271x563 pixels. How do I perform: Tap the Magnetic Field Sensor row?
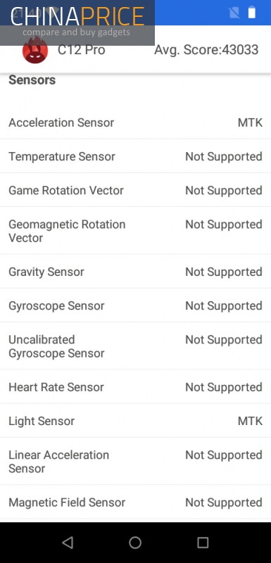(x=135, y=502)
